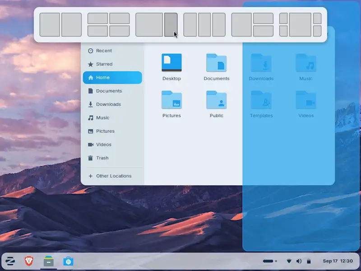
Task: Click the Files icon in the taskbar
Action: (48, 261)
